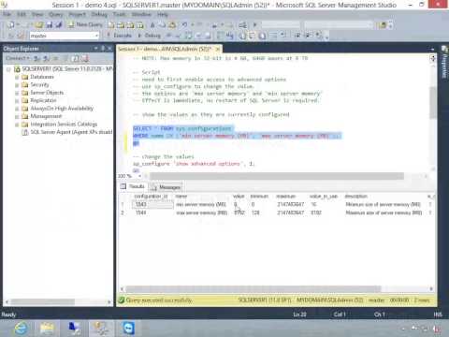Click the Results to File icon
Viewport: 449px width, 337px height.
pyautogui.click(x=262, y=36)
